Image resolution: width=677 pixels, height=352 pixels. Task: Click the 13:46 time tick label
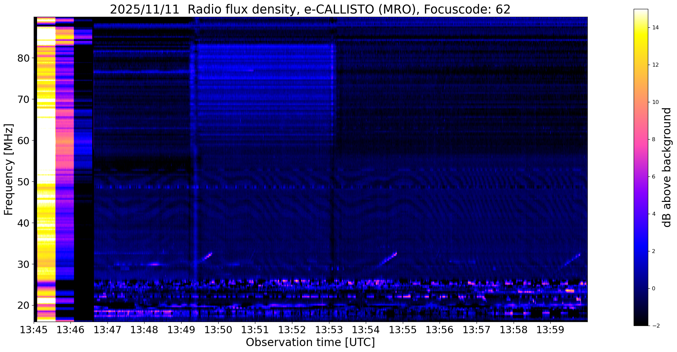tap(71, 330)
